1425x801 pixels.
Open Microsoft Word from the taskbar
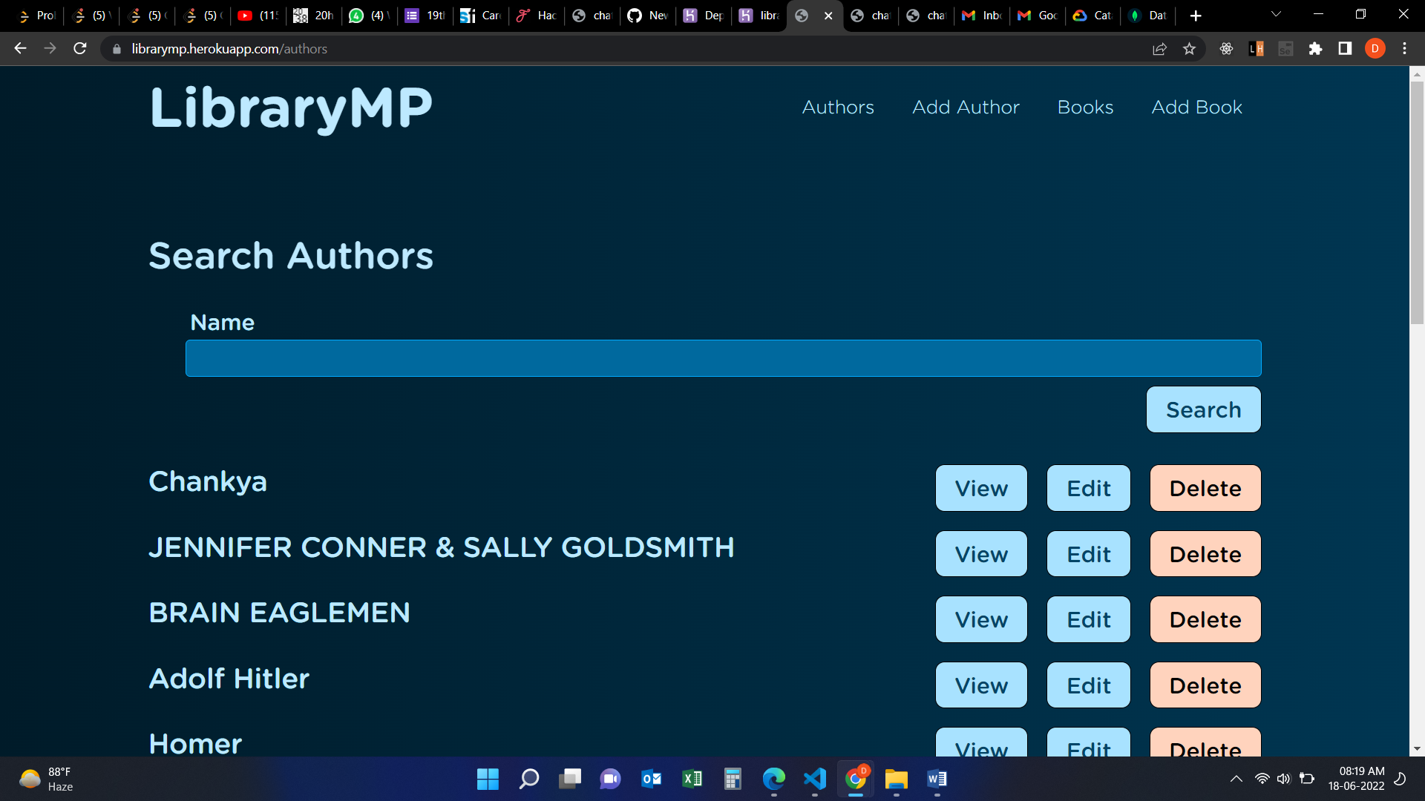936,779
